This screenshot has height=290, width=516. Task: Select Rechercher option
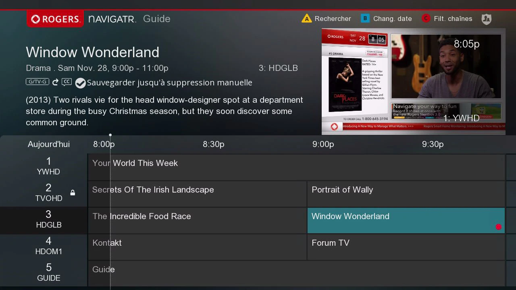click(333, 19)
